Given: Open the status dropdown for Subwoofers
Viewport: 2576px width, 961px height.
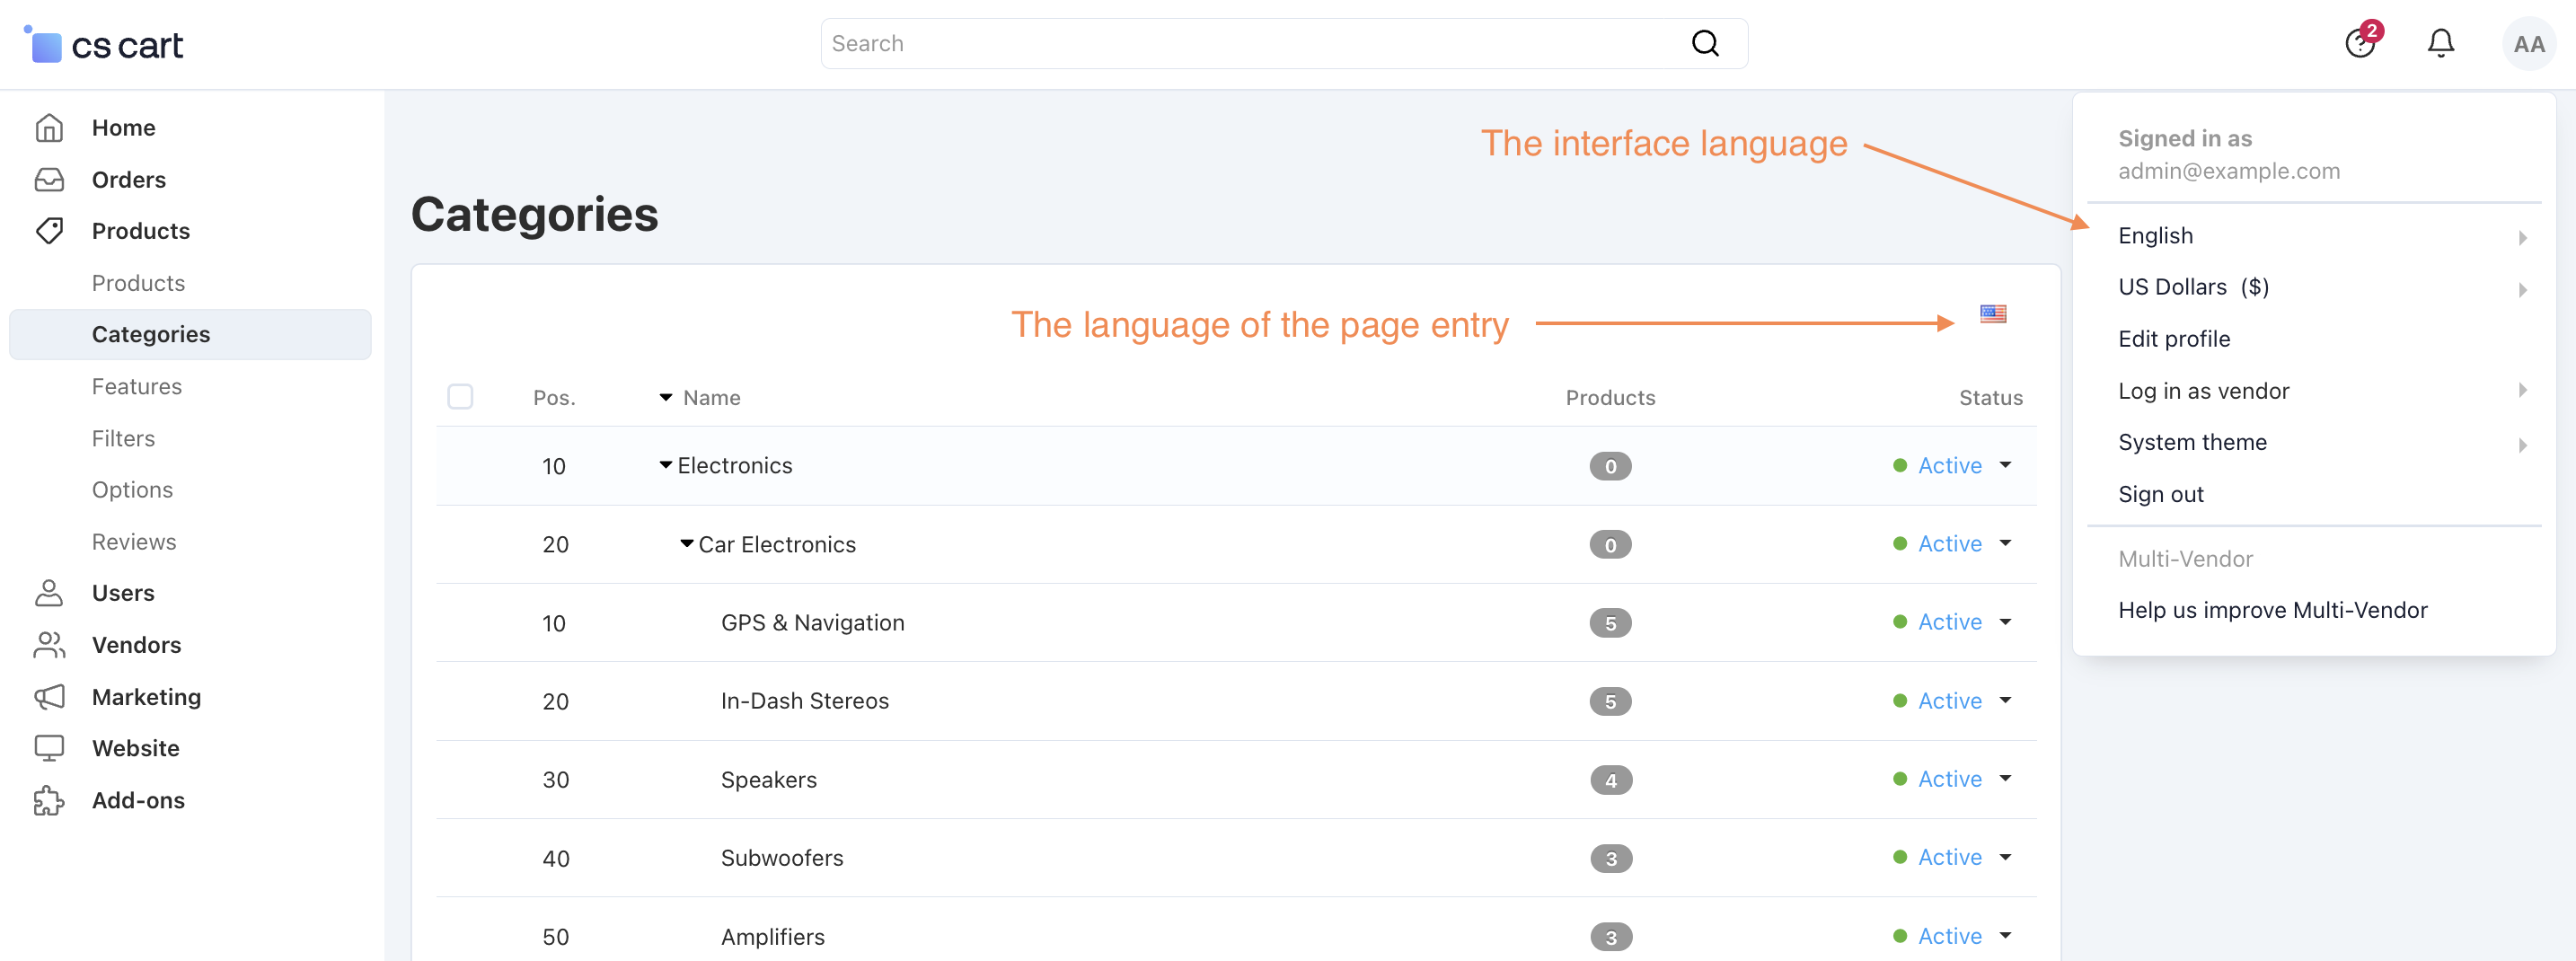Looking at the screenshot, I should click(2005, 858).
